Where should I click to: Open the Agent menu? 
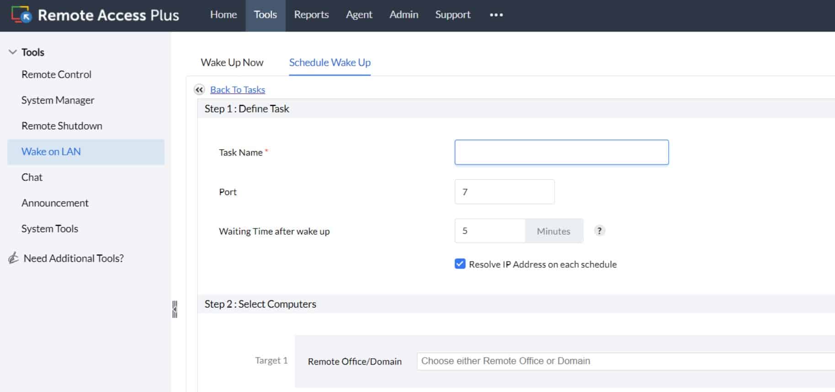[x=359, y=15]
